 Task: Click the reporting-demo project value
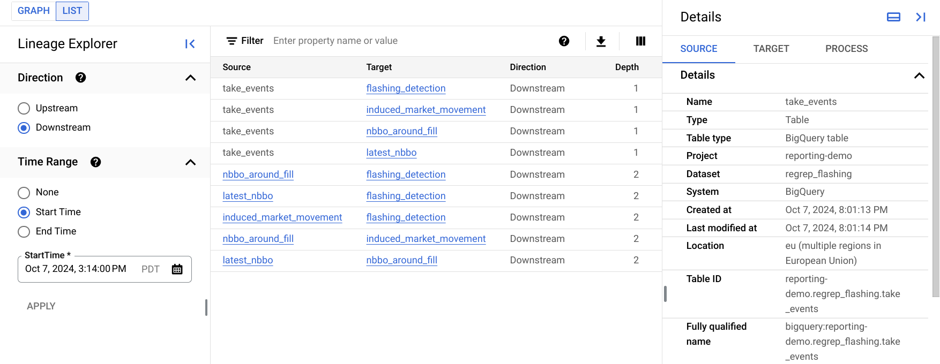click(818, 156)
